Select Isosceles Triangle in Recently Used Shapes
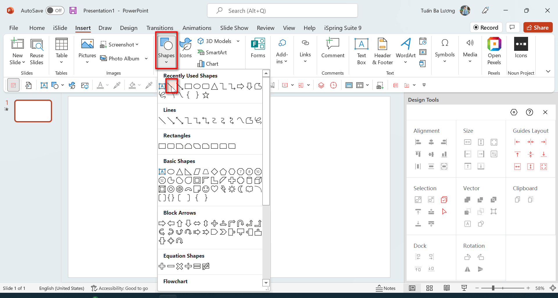558x298 pixels. 214,86
